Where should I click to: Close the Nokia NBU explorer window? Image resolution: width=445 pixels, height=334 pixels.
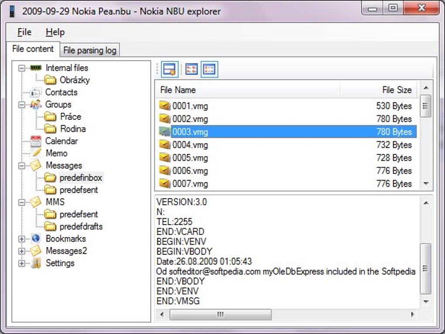[x=421, y=8]
